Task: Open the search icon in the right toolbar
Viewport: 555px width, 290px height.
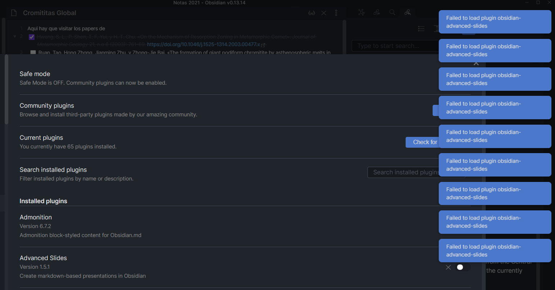Action: coord(392,13)
